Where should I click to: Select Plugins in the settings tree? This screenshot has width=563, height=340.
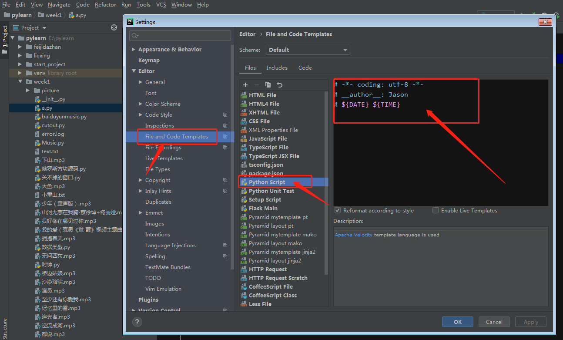pyautogui.click(x=148, y=300)
